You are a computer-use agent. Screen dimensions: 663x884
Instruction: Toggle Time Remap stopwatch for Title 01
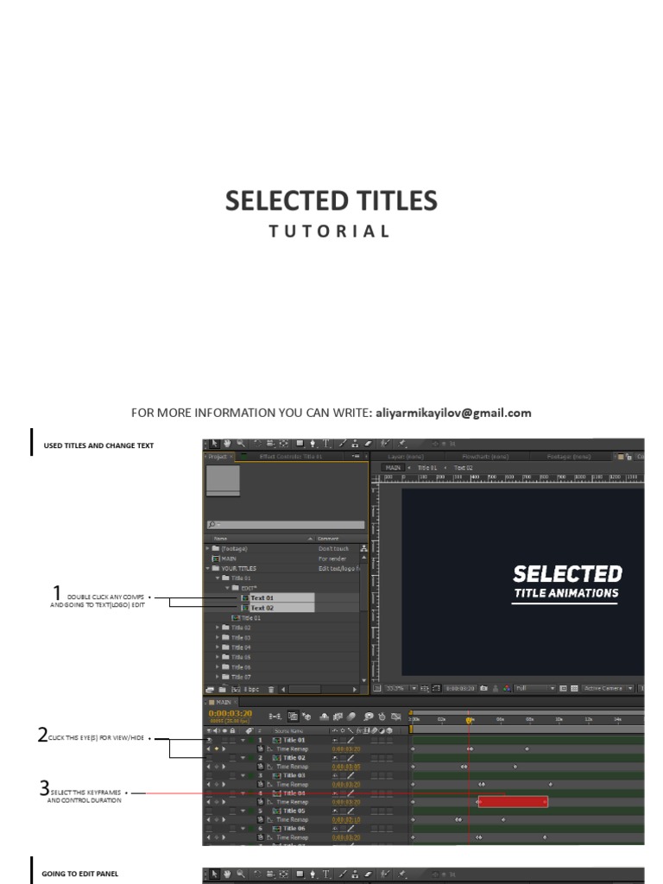click(x=261, y=748)
